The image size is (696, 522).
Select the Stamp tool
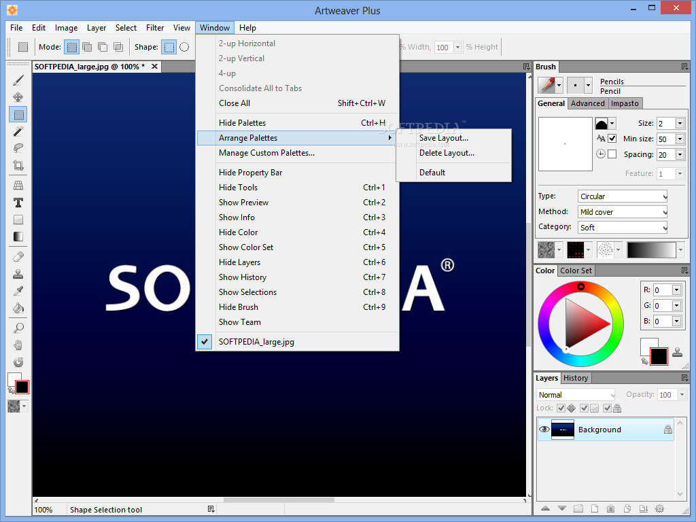[18, 274]
